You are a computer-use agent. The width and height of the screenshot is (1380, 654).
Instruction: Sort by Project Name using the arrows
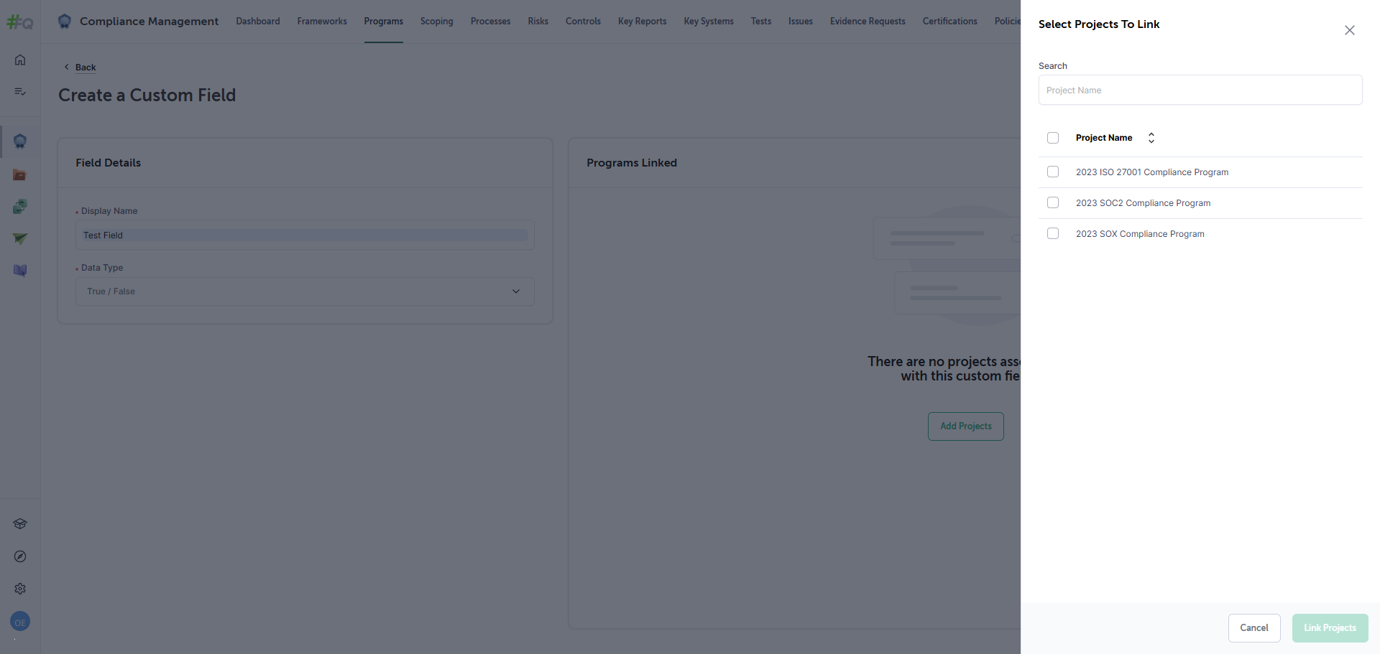[1151, 138]
